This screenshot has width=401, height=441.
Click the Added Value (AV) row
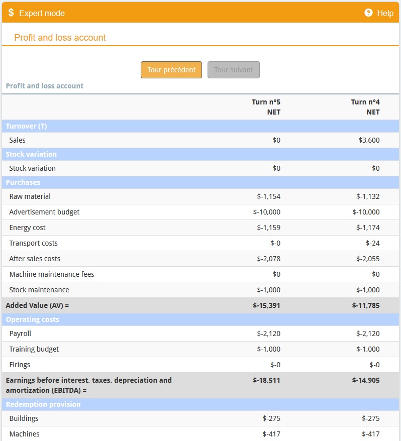201,305
